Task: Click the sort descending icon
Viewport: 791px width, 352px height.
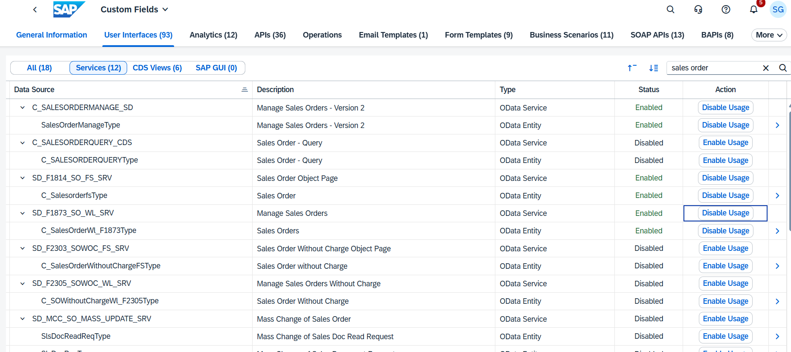Action: pyautogui.click(x=653, y=68)
